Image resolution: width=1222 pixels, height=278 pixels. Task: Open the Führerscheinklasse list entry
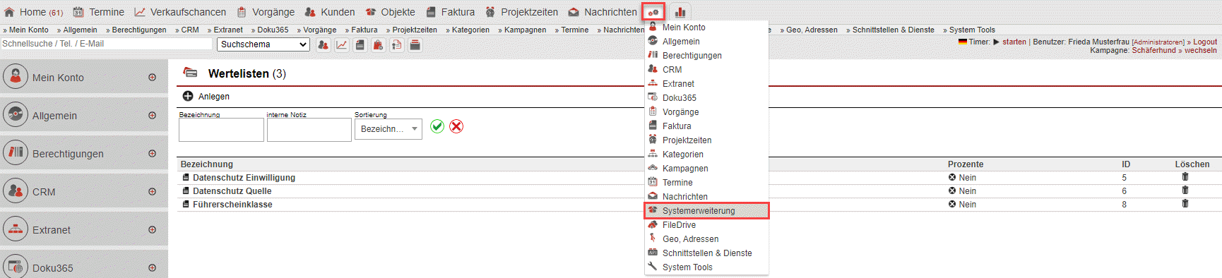click(232, 204)
